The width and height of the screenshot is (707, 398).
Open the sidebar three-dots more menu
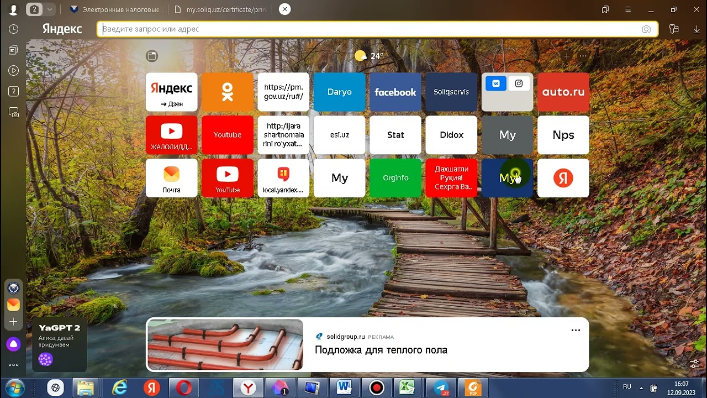(13, 365)
